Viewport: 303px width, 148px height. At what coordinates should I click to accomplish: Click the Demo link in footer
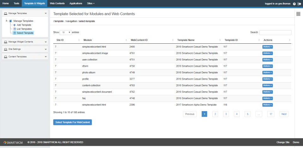296,142
